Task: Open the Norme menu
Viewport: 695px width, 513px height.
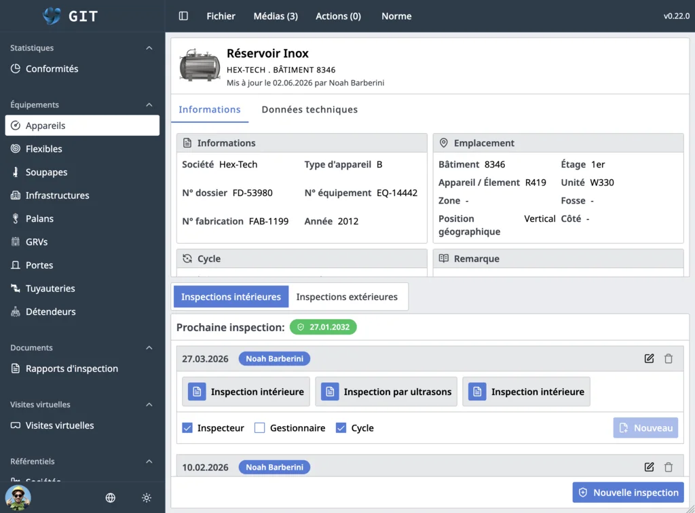Action: pyautogui.click(x=396, y=16)
